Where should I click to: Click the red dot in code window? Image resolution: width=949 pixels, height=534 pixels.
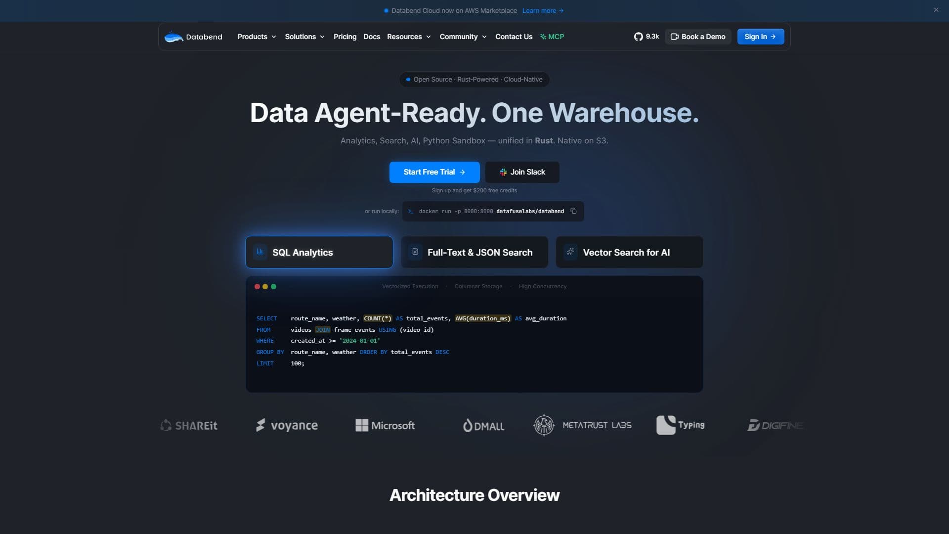257,286
